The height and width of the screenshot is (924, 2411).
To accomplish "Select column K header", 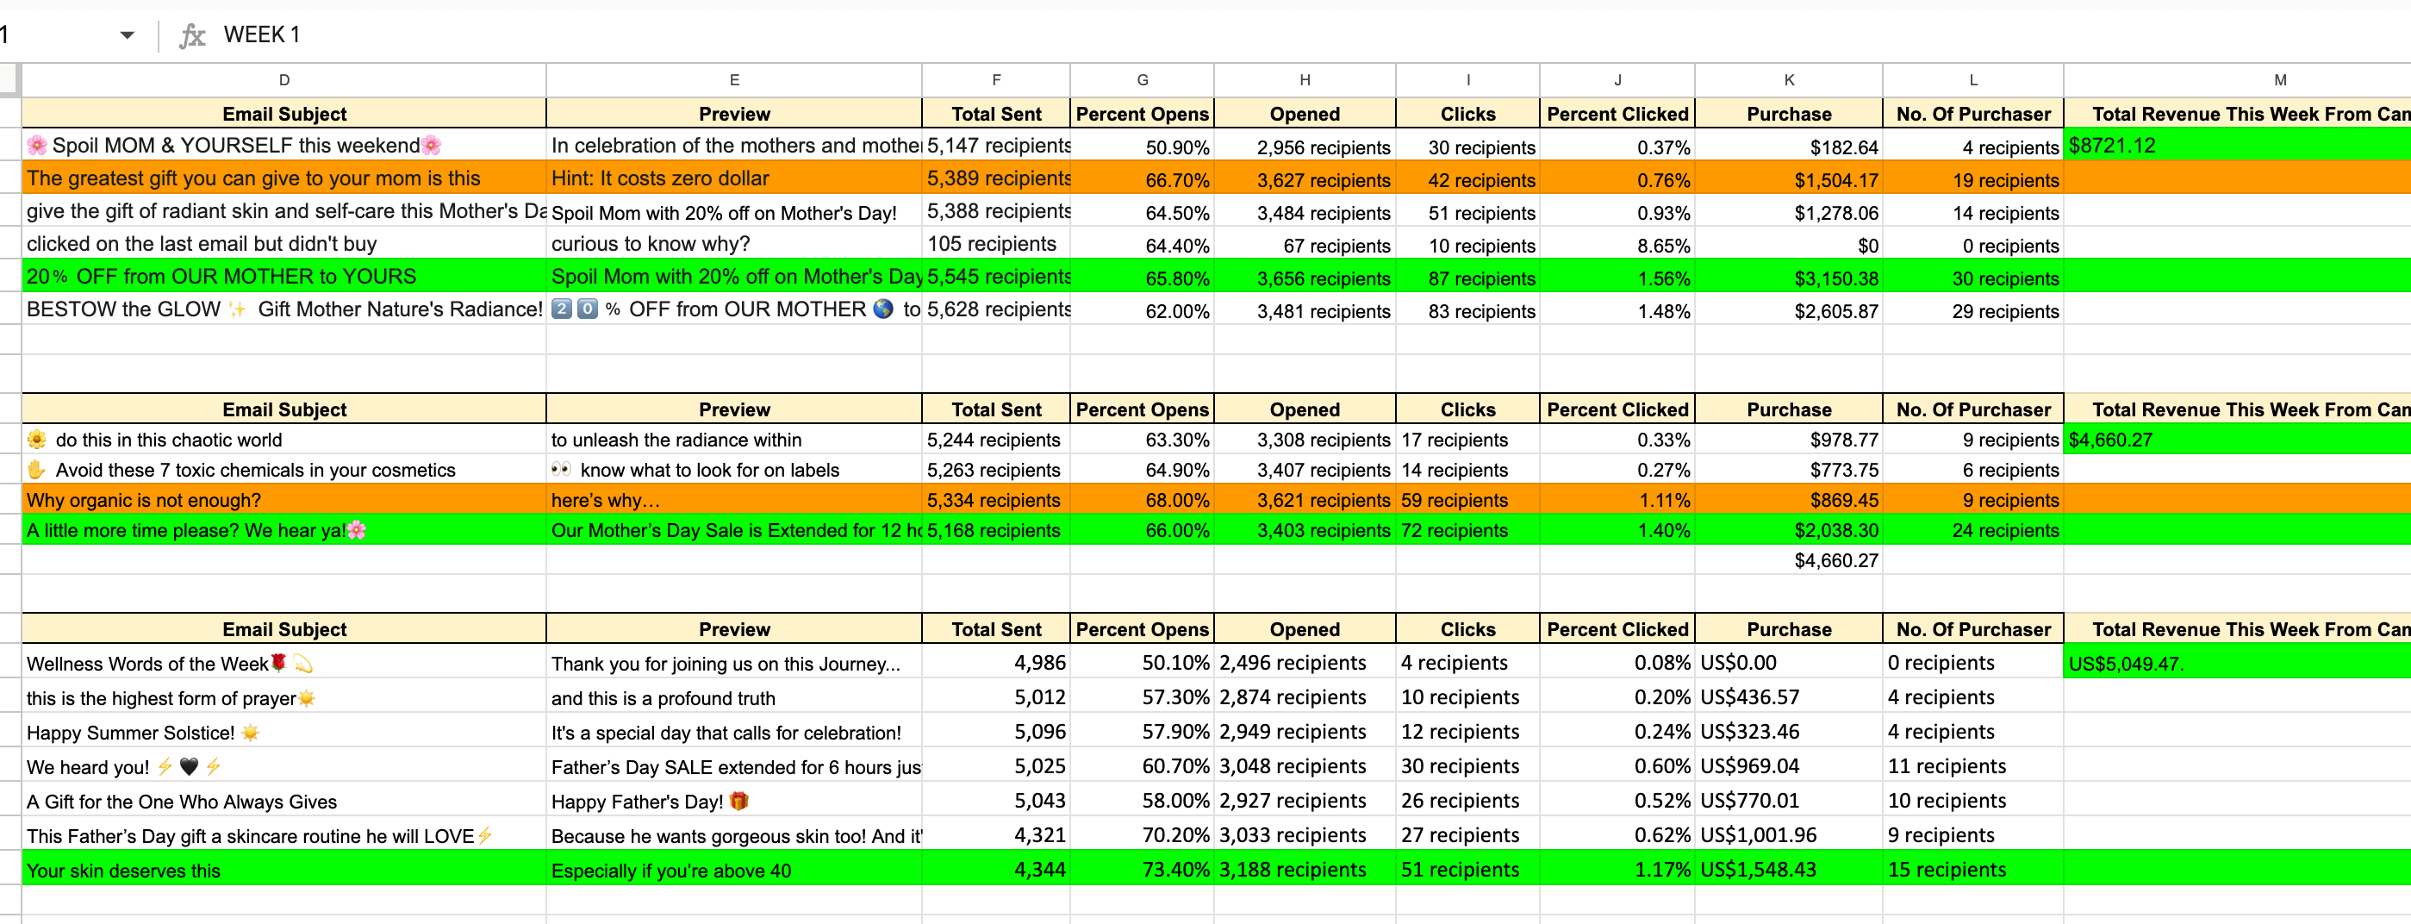I will (x=1788, y=80).
